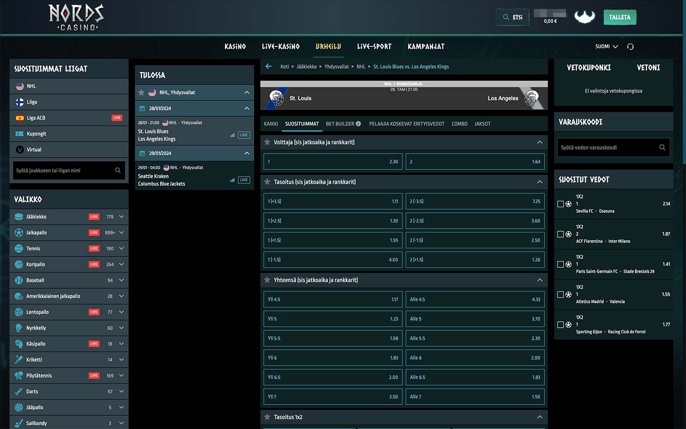Open the Kasino menu

tap(235, 46)
